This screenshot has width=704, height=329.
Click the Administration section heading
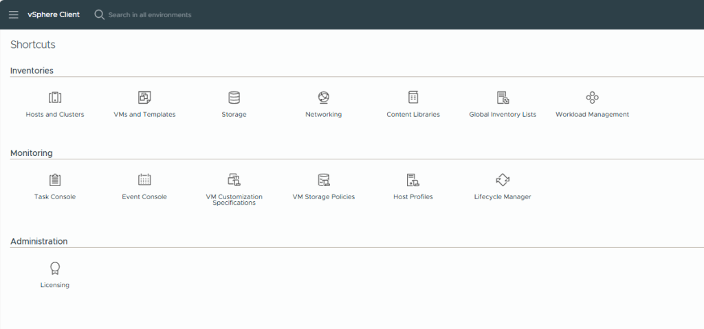pyautogui.click(x=39, y=241)
